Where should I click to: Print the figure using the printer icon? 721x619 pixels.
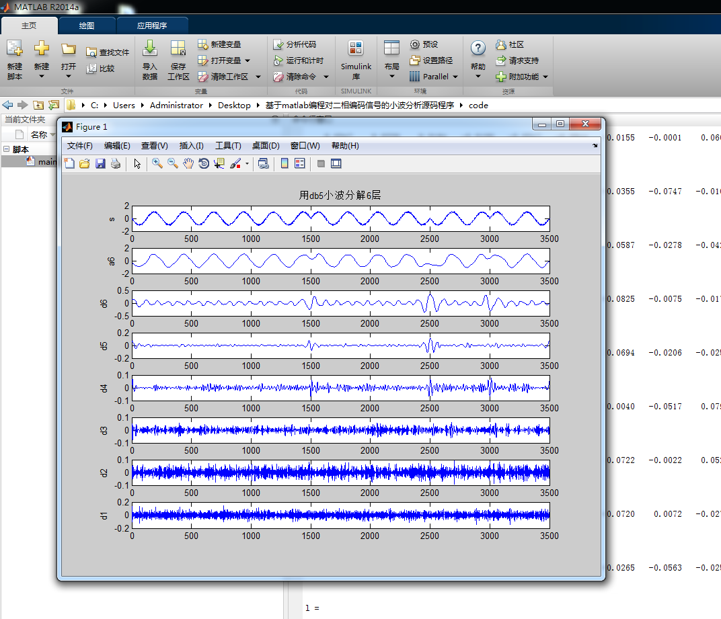(x=116, y=163)
